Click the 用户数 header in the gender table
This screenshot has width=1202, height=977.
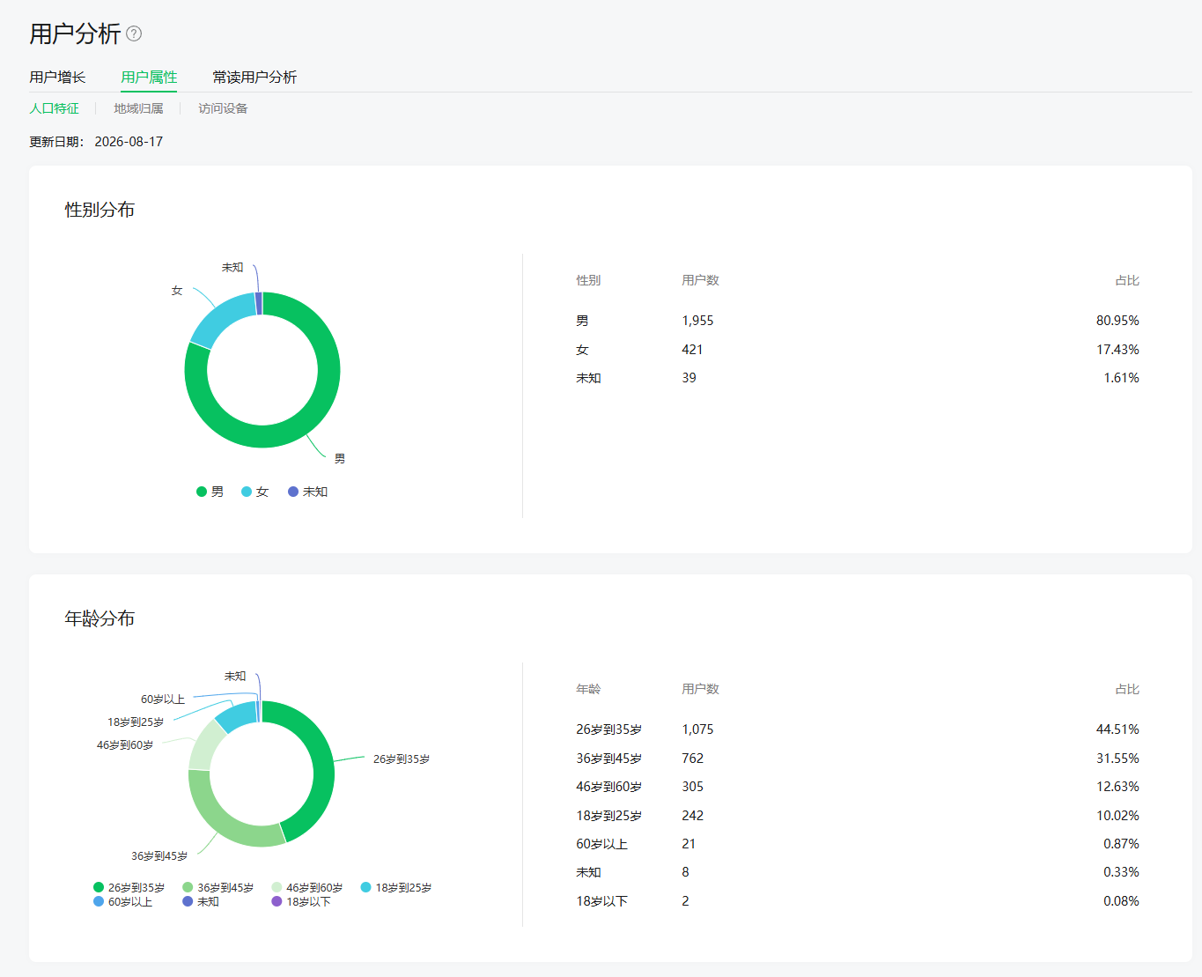700,280
